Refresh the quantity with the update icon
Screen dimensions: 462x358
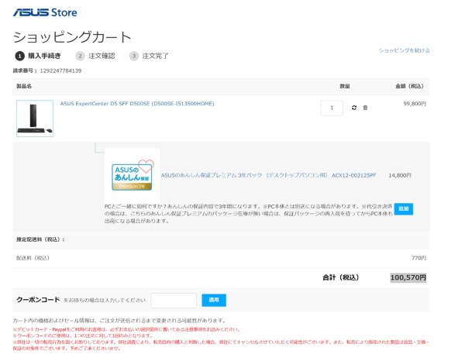click(354, 108)
